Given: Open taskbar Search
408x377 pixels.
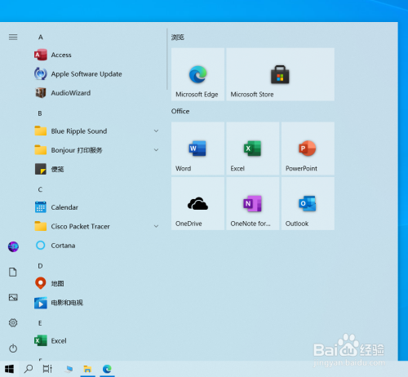Looking at the screenshot, I should pos(29,369).
